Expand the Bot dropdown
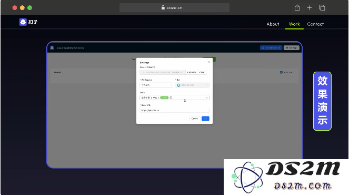The width and height of the screenshot is (349, 195). click(192, 85)
